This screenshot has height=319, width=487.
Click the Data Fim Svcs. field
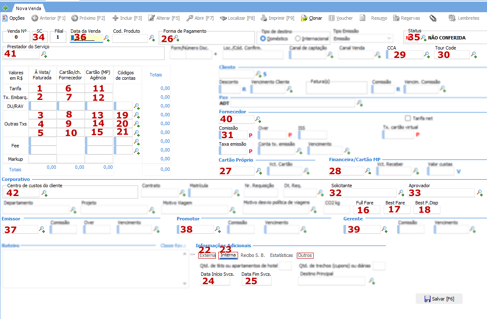pos(257,281)
